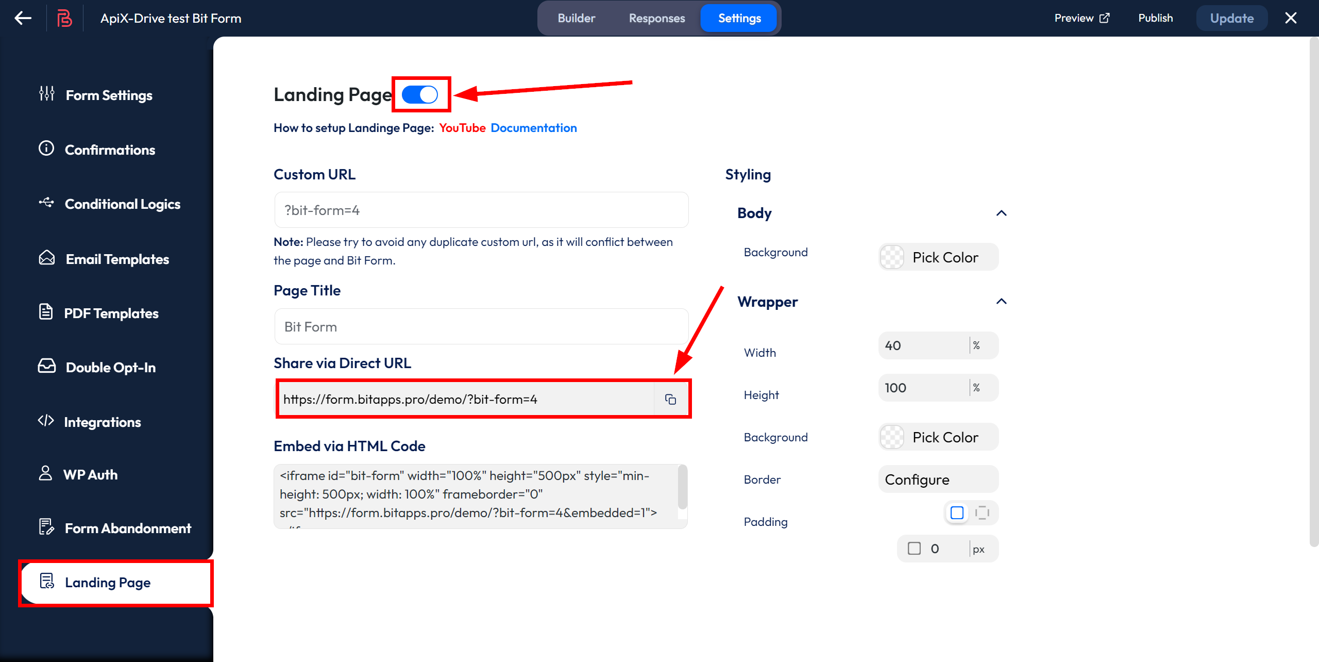Image resolution: width=1319 pixels, height=662 pixels.
Task: Select the WP Auth sidebar icon
Action: pyautogui.click(x=45, y=474)
